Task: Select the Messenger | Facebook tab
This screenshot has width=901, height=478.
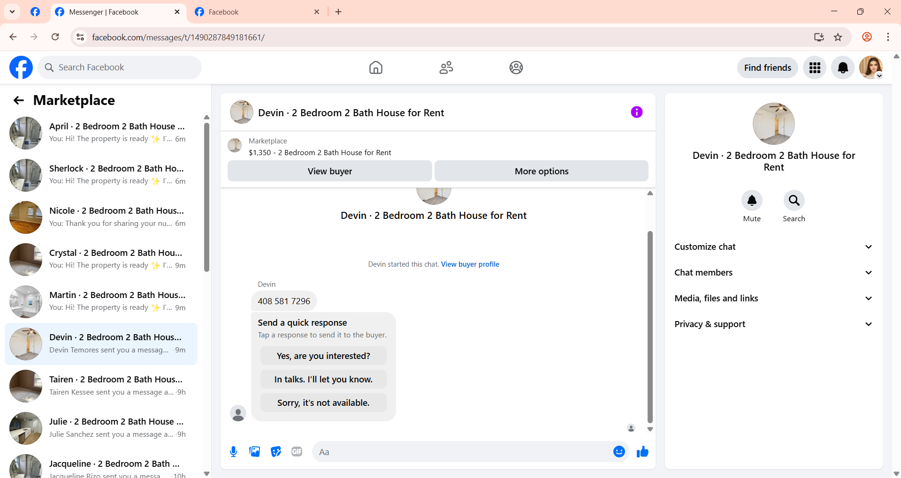Action: (117, 12)
